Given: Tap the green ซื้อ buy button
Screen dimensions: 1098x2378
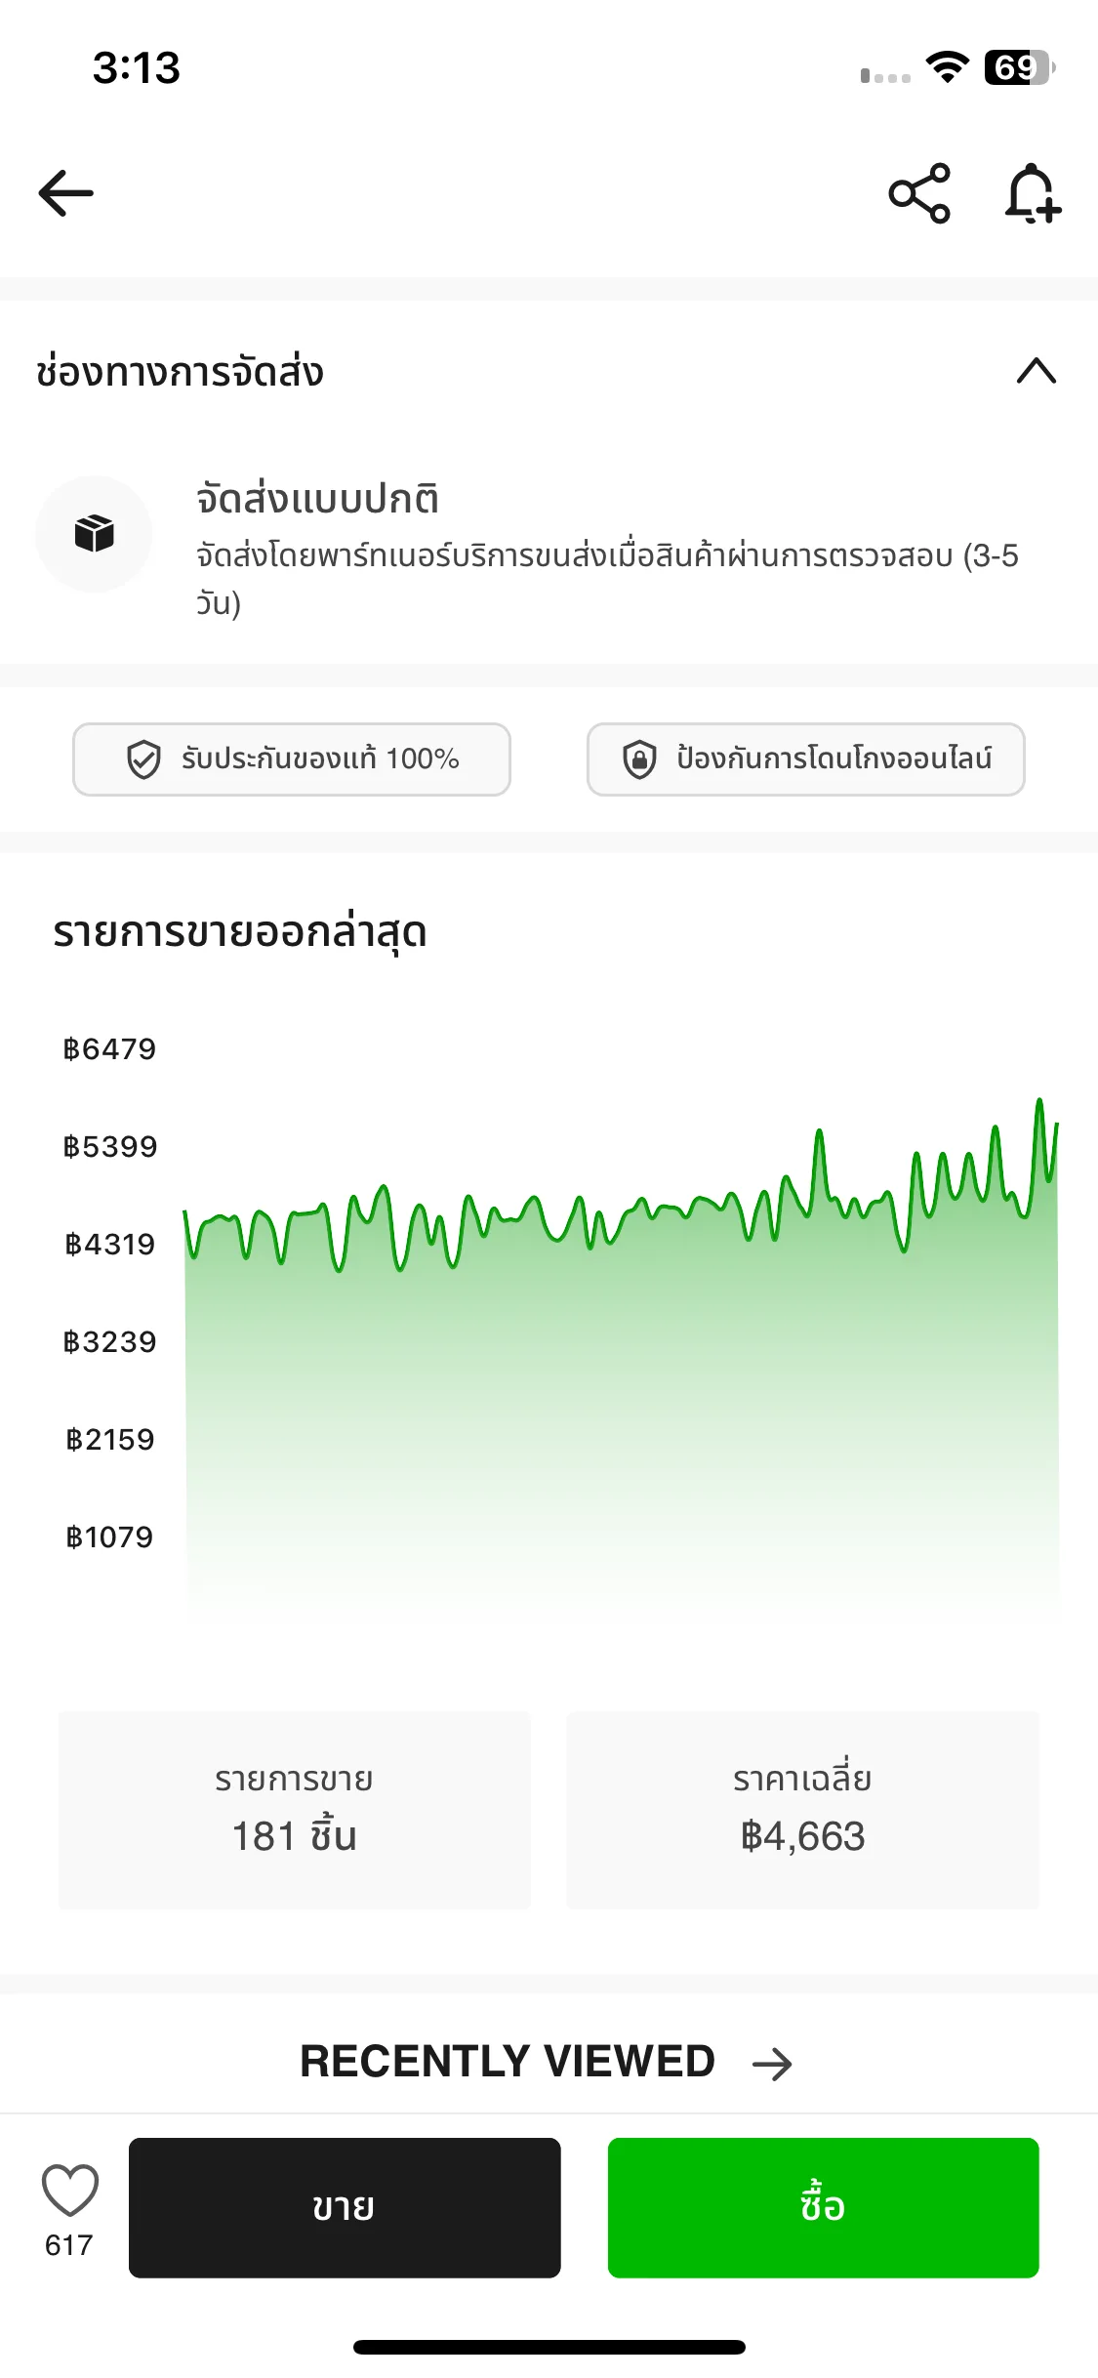Looking at the screenshot, I should pos(823,2207).
